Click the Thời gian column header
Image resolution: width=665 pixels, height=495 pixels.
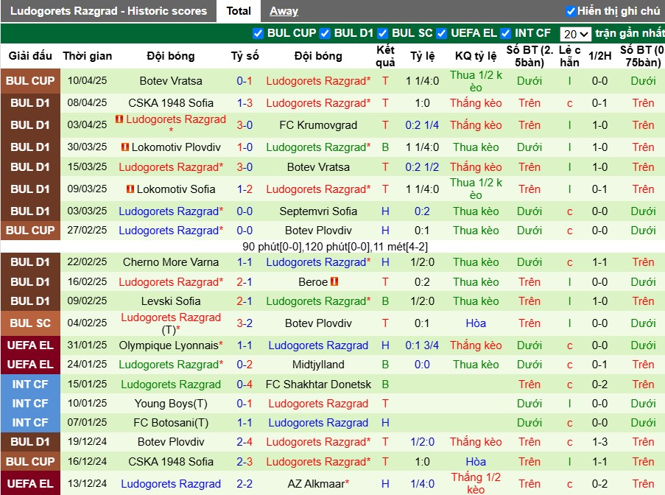click(88, 56)
